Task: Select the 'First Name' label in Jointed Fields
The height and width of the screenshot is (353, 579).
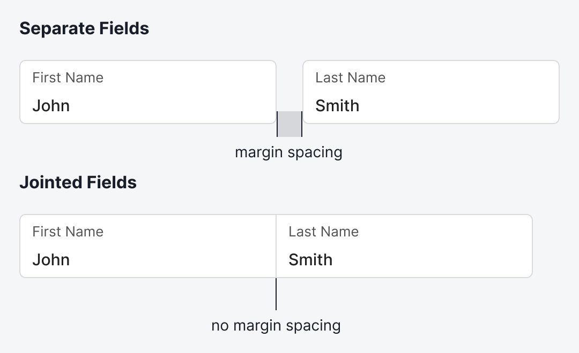Action: [68, 232]
